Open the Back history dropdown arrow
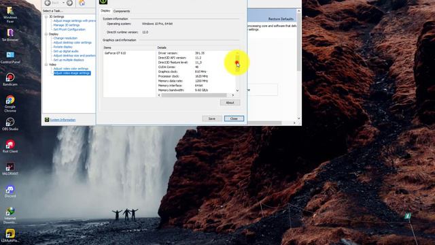435x245 pixels. [x=63, y=3]
